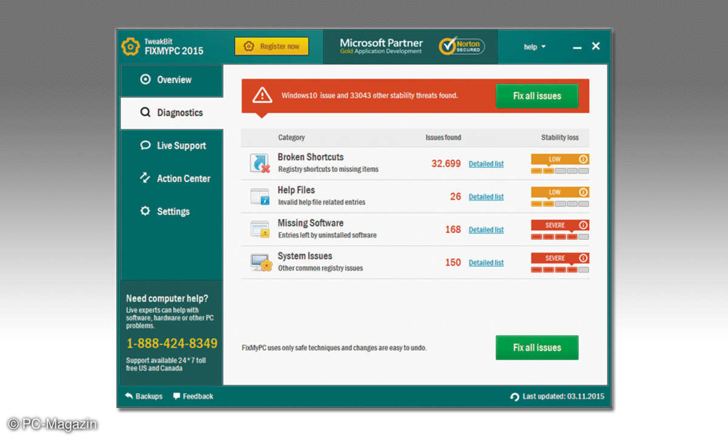This screenshot has width=728, height=437.
Task: Click the Missing Software issue count 168
Action: click(x=453, y=229)
